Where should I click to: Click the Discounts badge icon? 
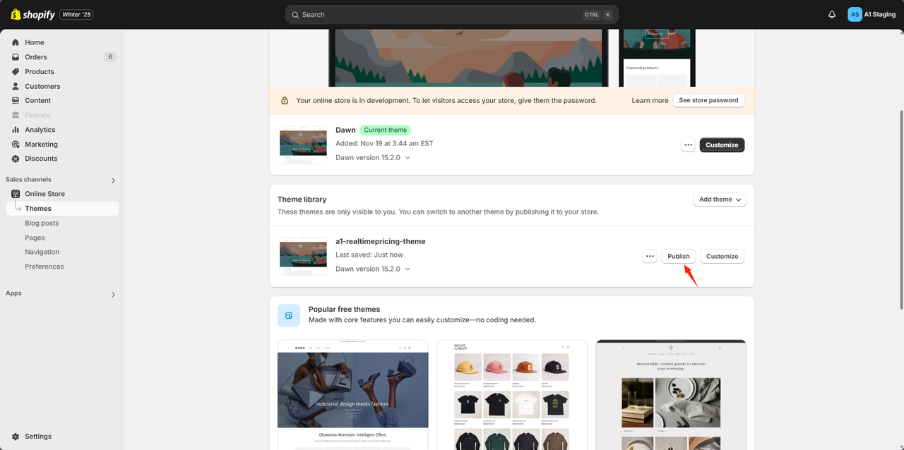pos(16,159)
